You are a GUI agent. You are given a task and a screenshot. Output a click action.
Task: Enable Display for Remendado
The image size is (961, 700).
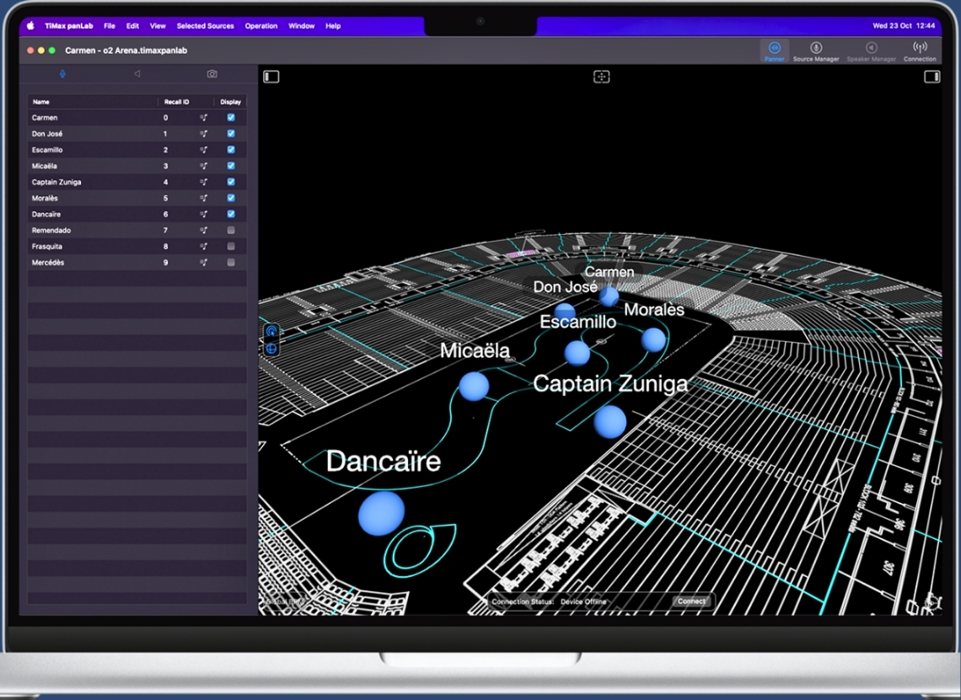pyautogui.click(x=231, y=231)
